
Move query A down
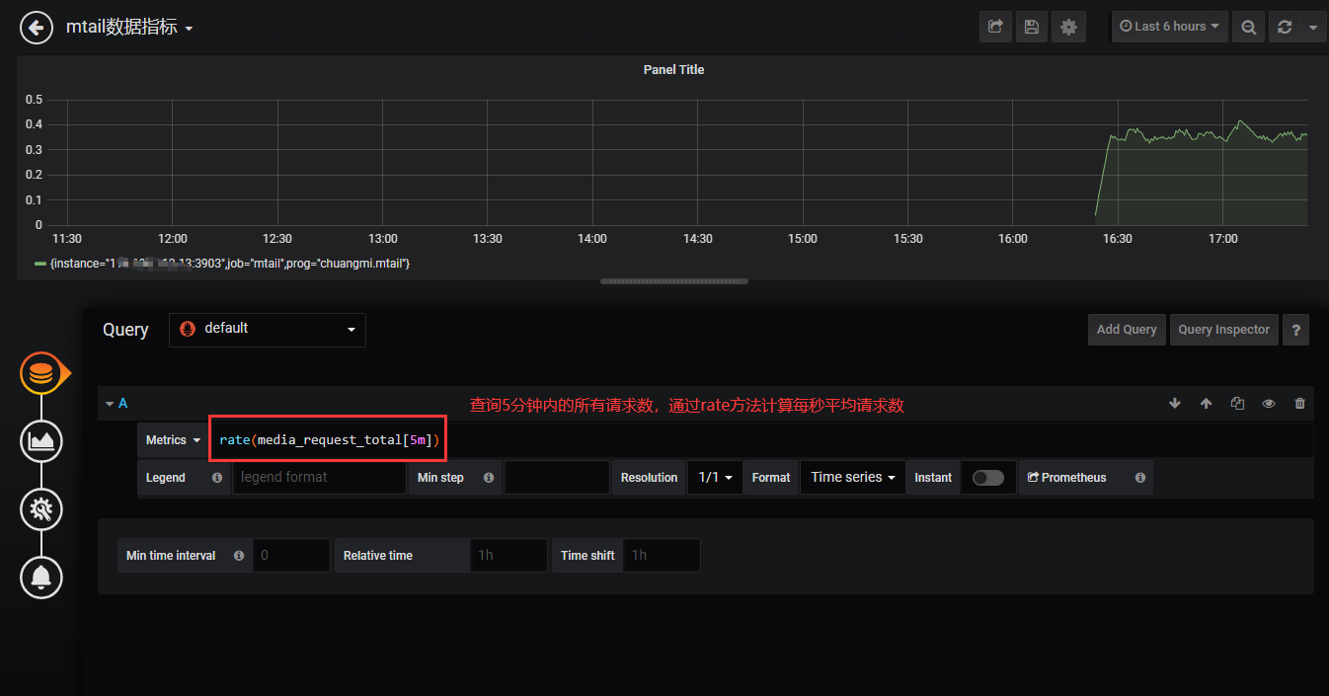coord(1175,403)
